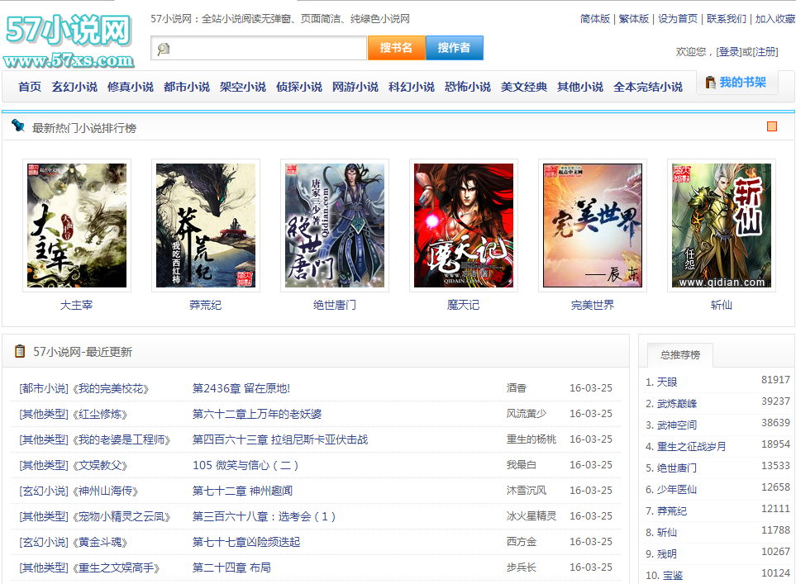
Task: Click 魔天记 title under cover
Action: click(x=464, y=305)
